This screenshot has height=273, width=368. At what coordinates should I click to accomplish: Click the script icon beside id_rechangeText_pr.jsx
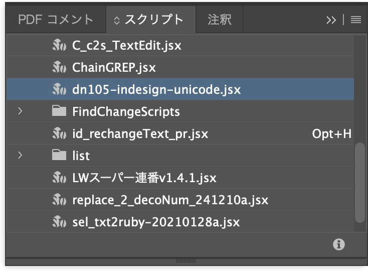(59, 134)
